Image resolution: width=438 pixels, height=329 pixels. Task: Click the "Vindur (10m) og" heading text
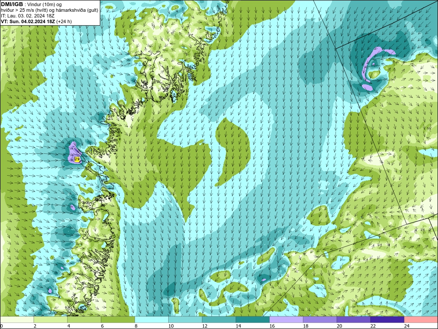click(45, 5)
